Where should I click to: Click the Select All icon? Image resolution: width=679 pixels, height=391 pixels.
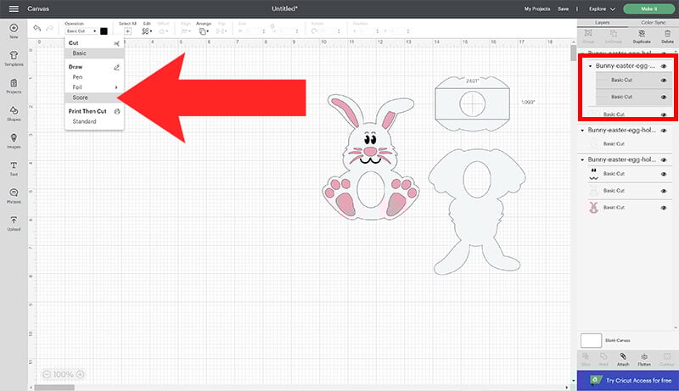coord(128,31)
